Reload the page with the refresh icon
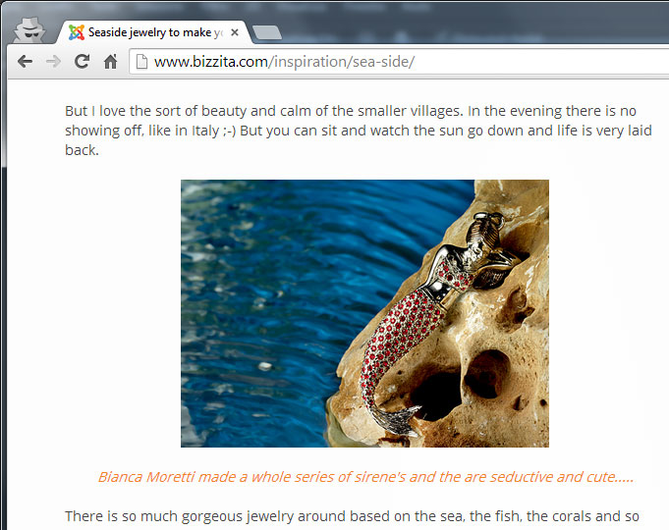The image size is (669, 530). [82, 62]
